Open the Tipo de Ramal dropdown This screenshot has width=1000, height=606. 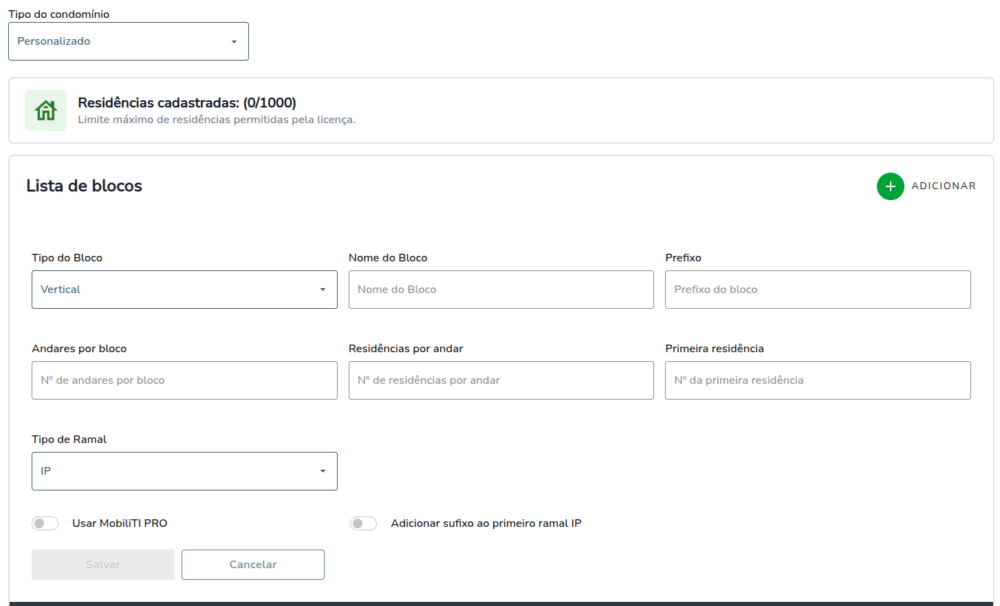click(x=184, y=471)
